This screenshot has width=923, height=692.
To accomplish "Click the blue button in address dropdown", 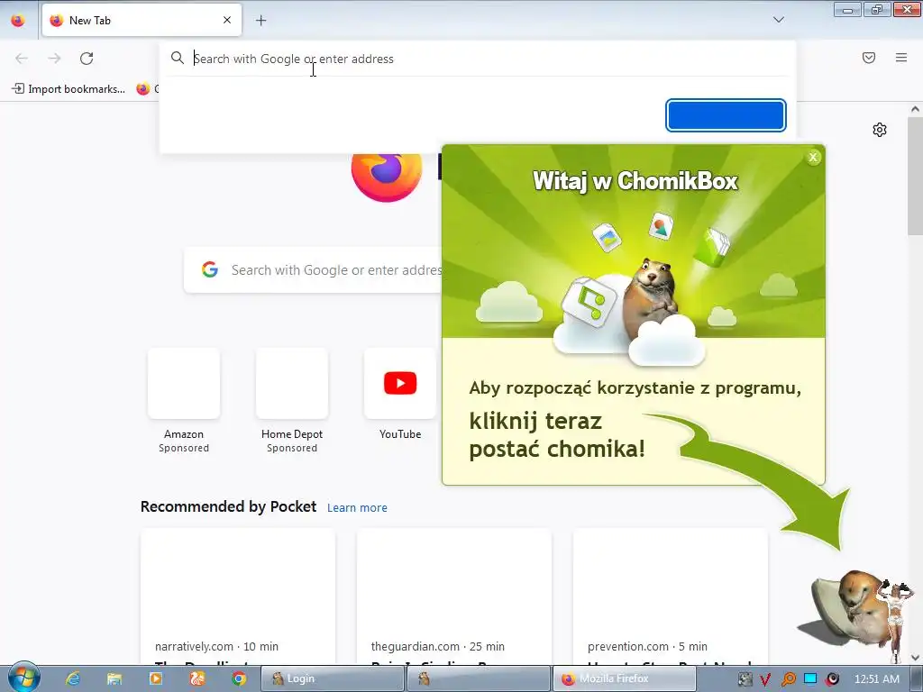I will tap(726, 115).
